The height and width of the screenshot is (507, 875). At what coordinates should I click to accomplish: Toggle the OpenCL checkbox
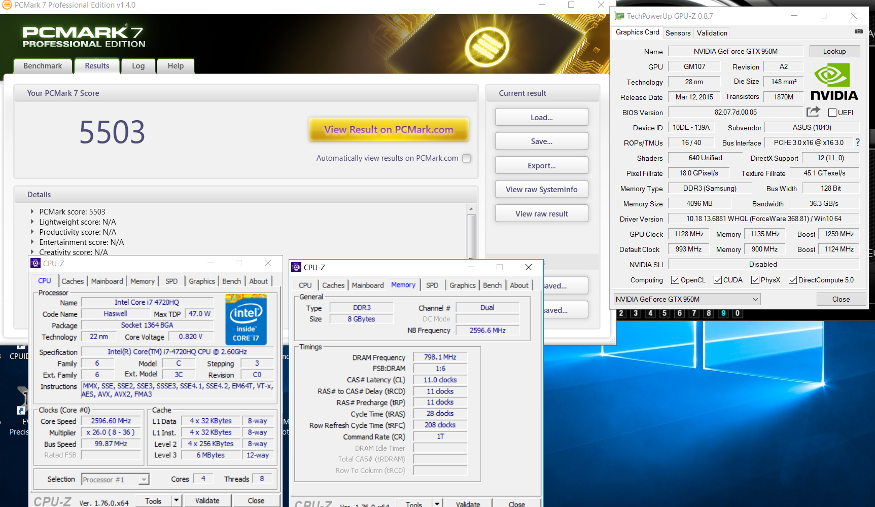click(x=675, y=280)
